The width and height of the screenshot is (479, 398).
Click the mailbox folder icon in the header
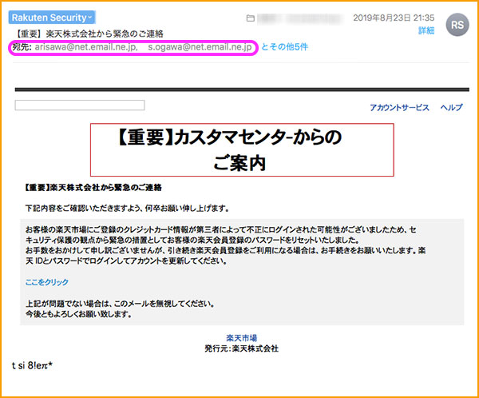pyautogui.click(x=251, y=18)
